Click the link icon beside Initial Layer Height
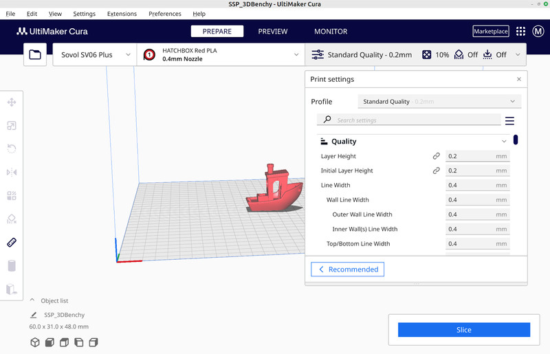The image size is (550, 354). 436,170
